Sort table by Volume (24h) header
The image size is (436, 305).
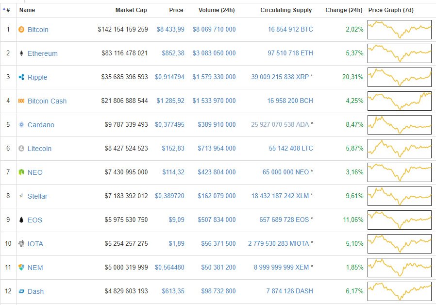[x=217, y=10]
